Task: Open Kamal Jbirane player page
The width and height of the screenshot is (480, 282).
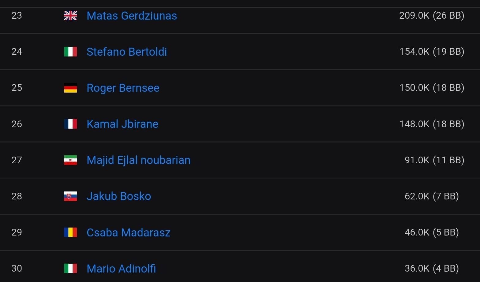Action: coord(122,124)
